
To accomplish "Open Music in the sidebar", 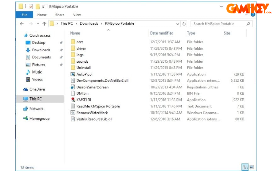I will pos(37,72).
